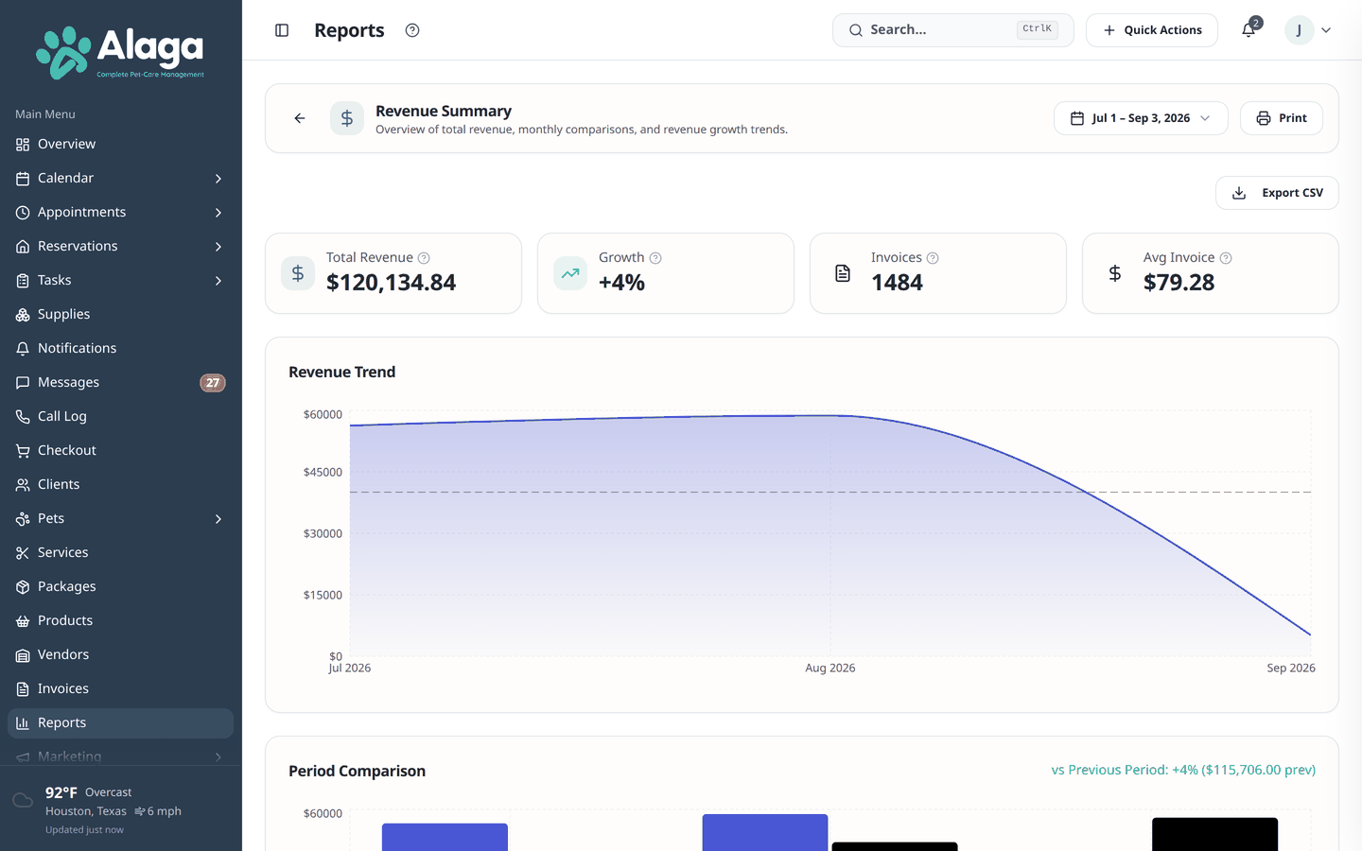Select Reports in the sidebar
This screenshot has width=1362, height=851.
[120, 722]
